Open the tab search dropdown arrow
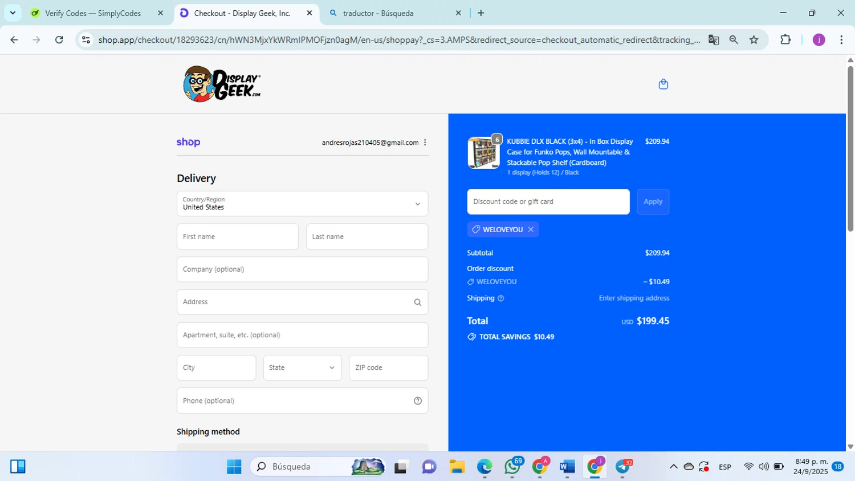The width and height of the screenshot is (855, 481). [x=13, y=13]
